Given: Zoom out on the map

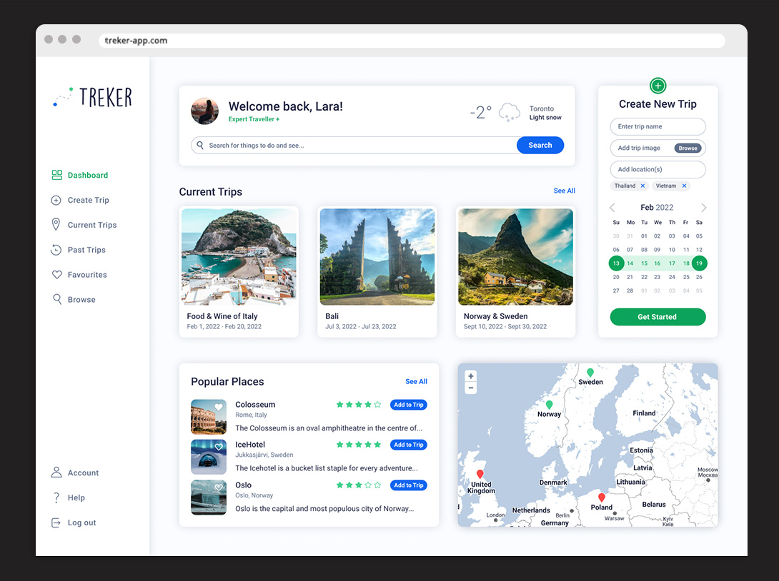Looking at the screenshot, I should tap(470, 388).
